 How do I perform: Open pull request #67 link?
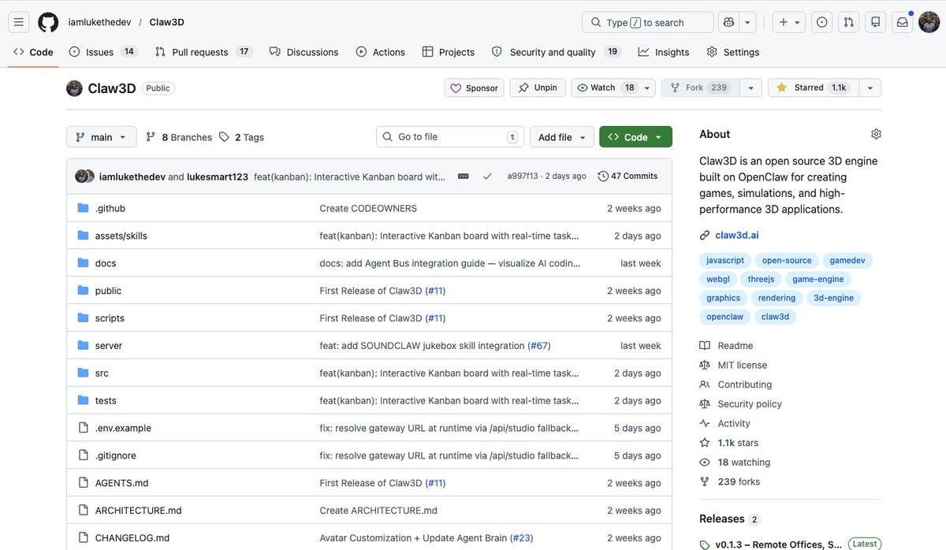coord(539,345)
